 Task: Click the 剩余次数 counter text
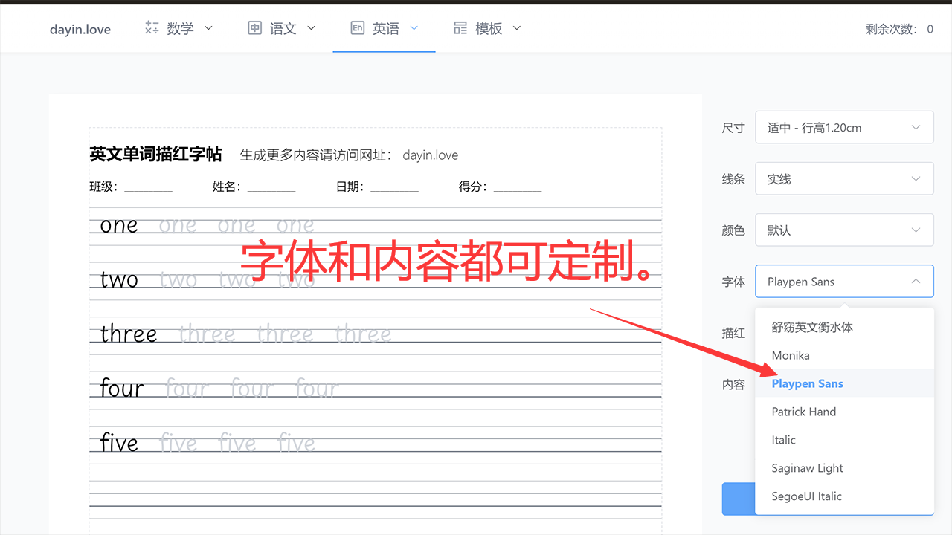pos(899,27)
